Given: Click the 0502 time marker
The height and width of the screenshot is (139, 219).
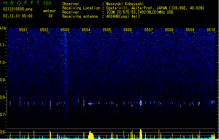Looking at the screenshot, I should [x=44, y=30].
